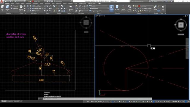Click the Make Current layer button
Viewport: 190px width, 107px height.
pos(147,8)
